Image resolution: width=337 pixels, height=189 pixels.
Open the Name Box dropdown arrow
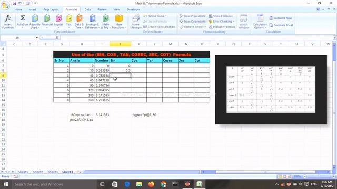[37, 38]
